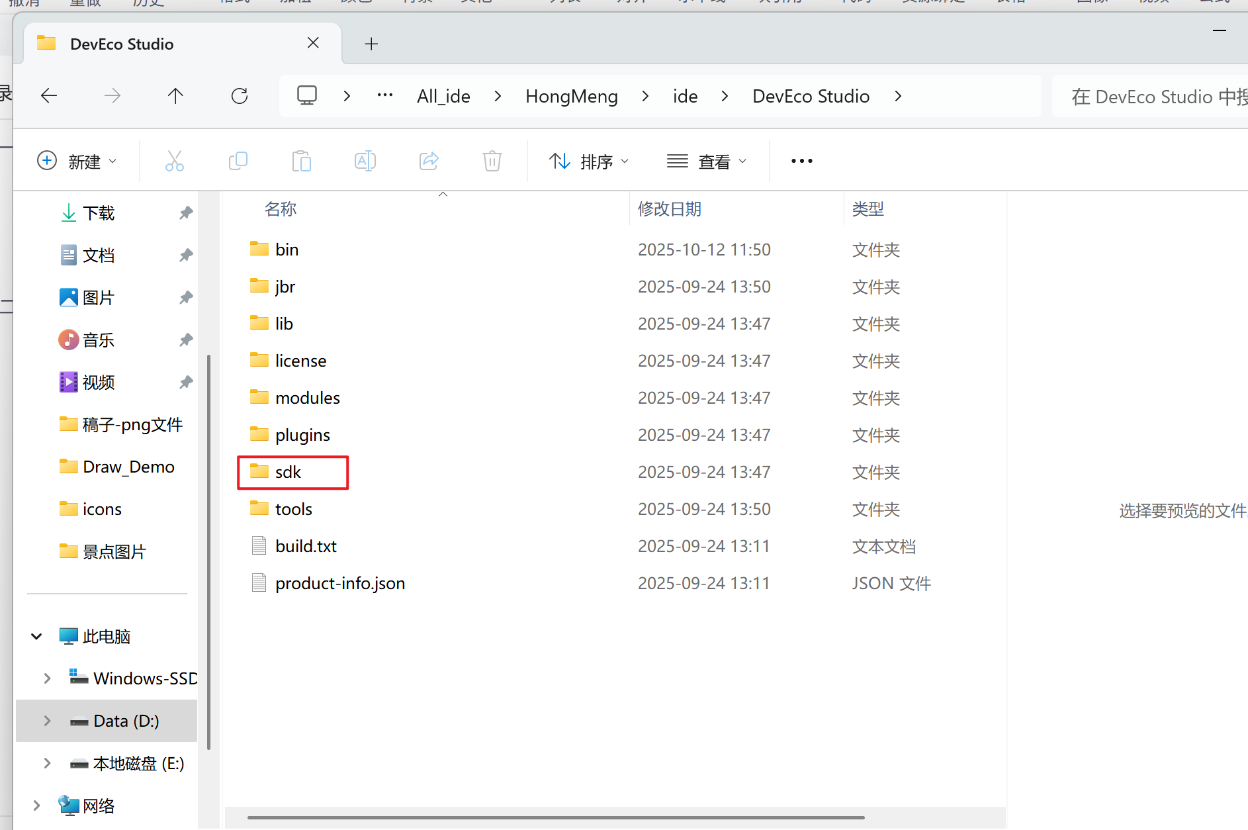
Task: Open the See more options ellipsis menu
Action: pyautogui.click(x=802, y=161)
